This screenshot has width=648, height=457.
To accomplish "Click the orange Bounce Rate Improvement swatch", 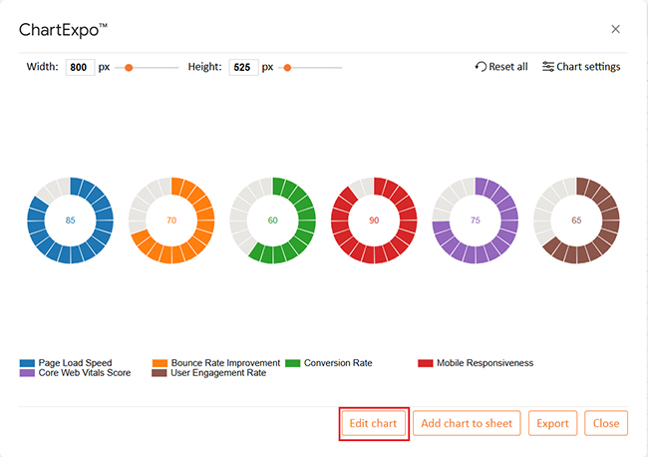I will (x=160, y=363).
